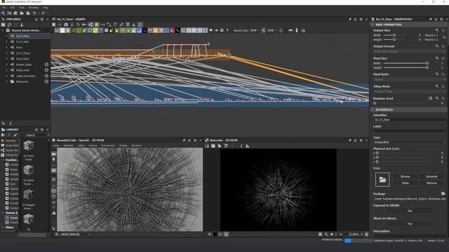Open the Parent Size width dropdown
The height and width of the screenshot is (252, 449).
tap(255, 30)
